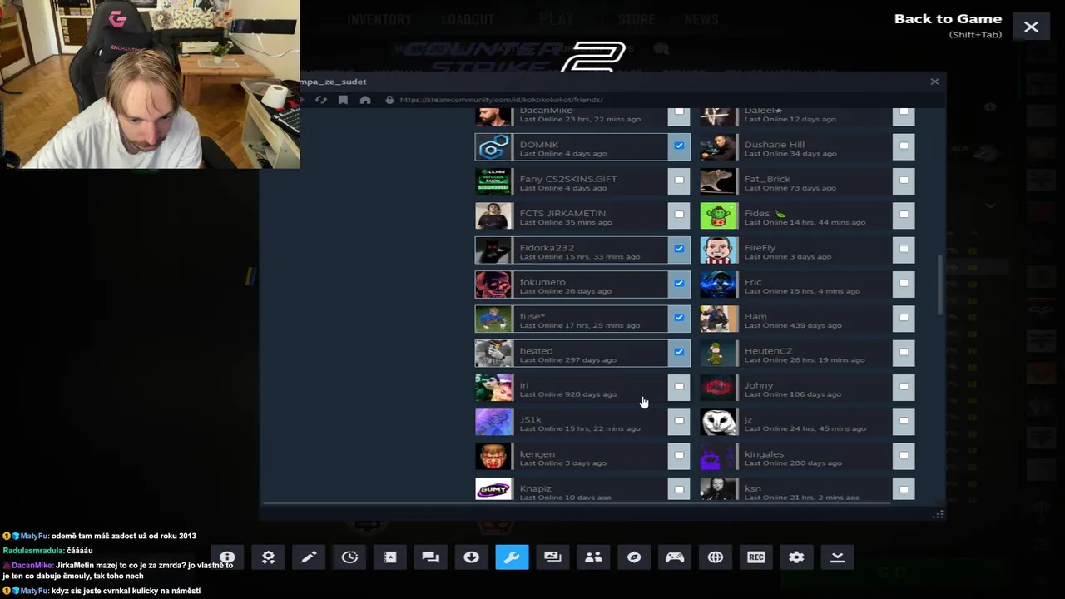This screenshot has width=1065, height=599.
Task: Collapse the overlay toolbar with arrow icon
Action: (x=837, y=557)
